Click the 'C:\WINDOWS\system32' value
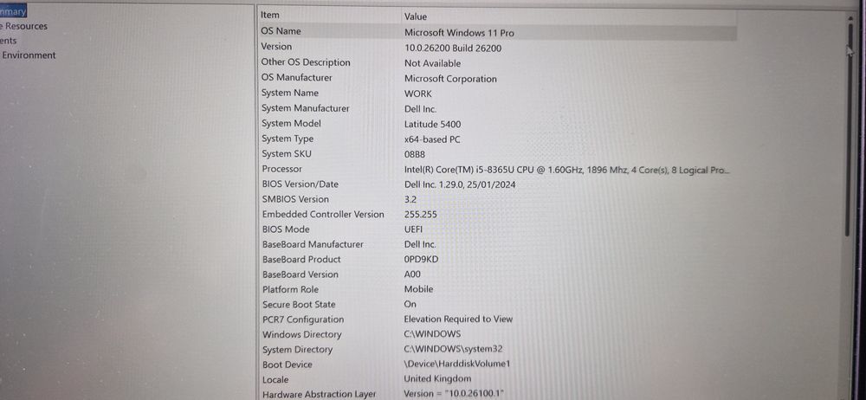Image resolution: width=866 pixels, height=400 pixels. 453,349
